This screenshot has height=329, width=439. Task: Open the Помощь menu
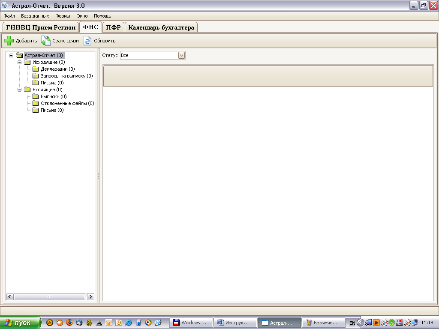pos(102,16)
